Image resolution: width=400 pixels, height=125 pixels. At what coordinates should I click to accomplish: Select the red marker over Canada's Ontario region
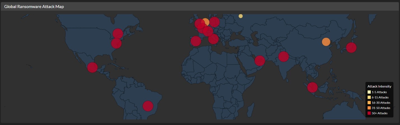tap(118, 34)
